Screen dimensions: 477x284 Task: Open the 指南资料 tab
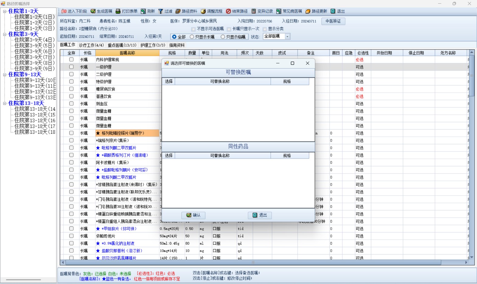177,45
